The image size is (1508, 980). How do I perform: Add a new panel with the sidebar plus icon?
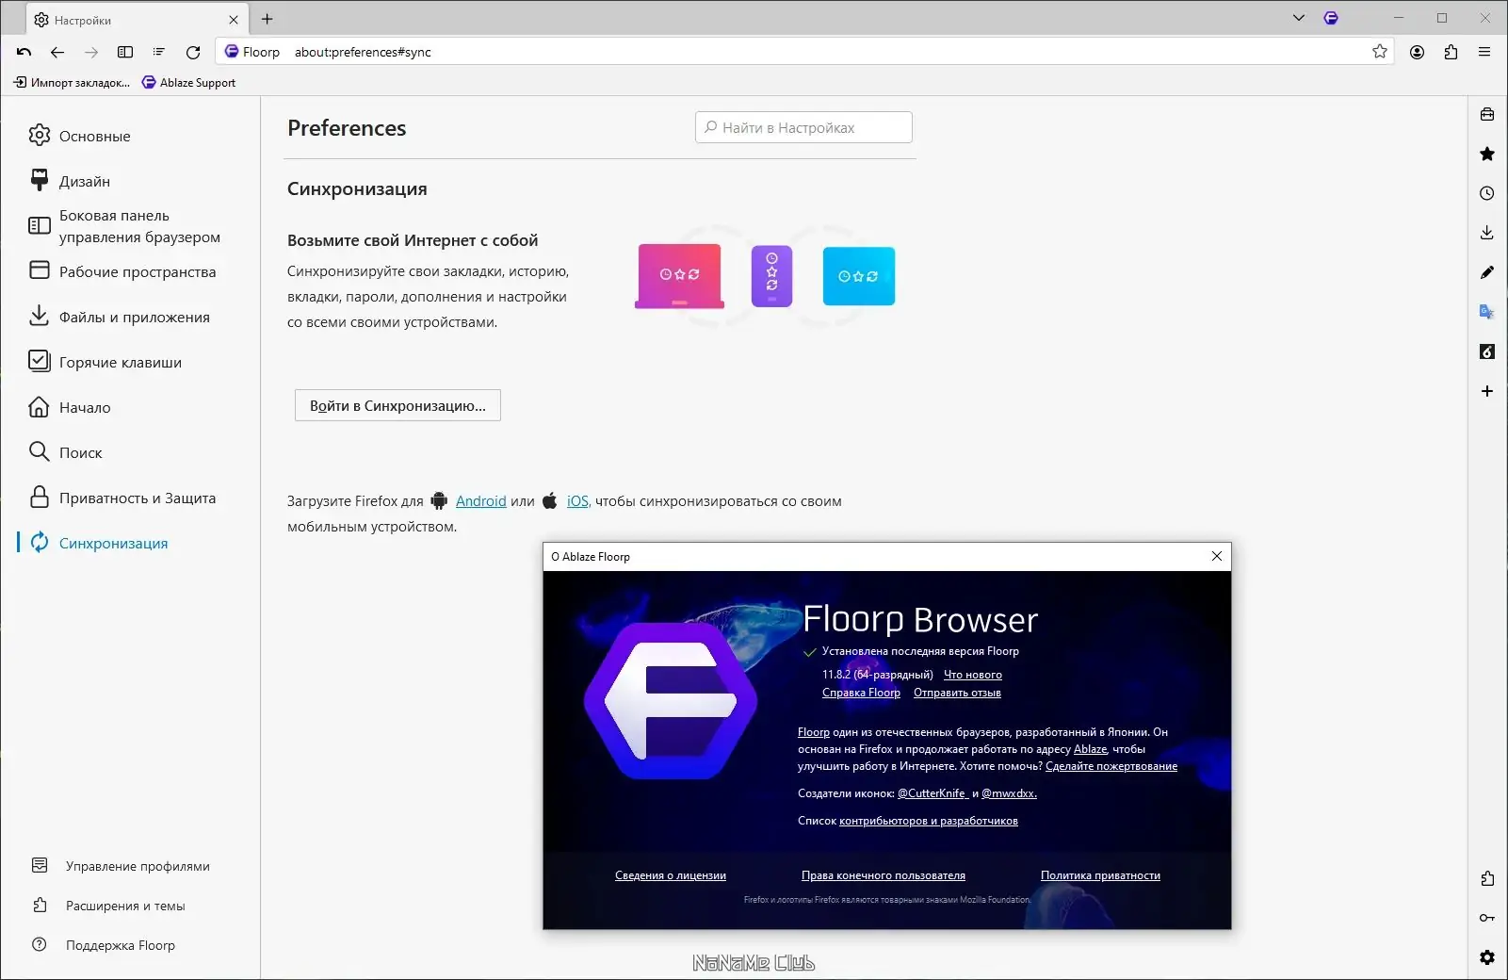tap(1487, 391)
